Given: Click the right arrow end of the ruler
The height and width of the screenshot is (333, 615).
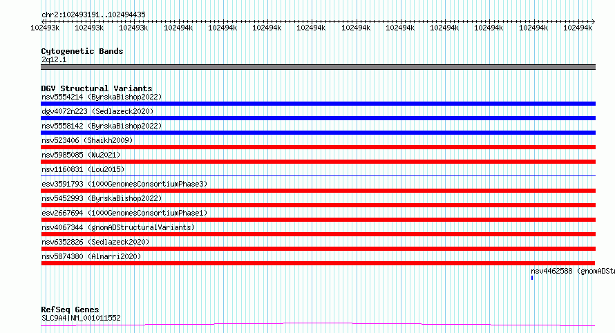Looking at the screenshot, I should pos(593,21).
